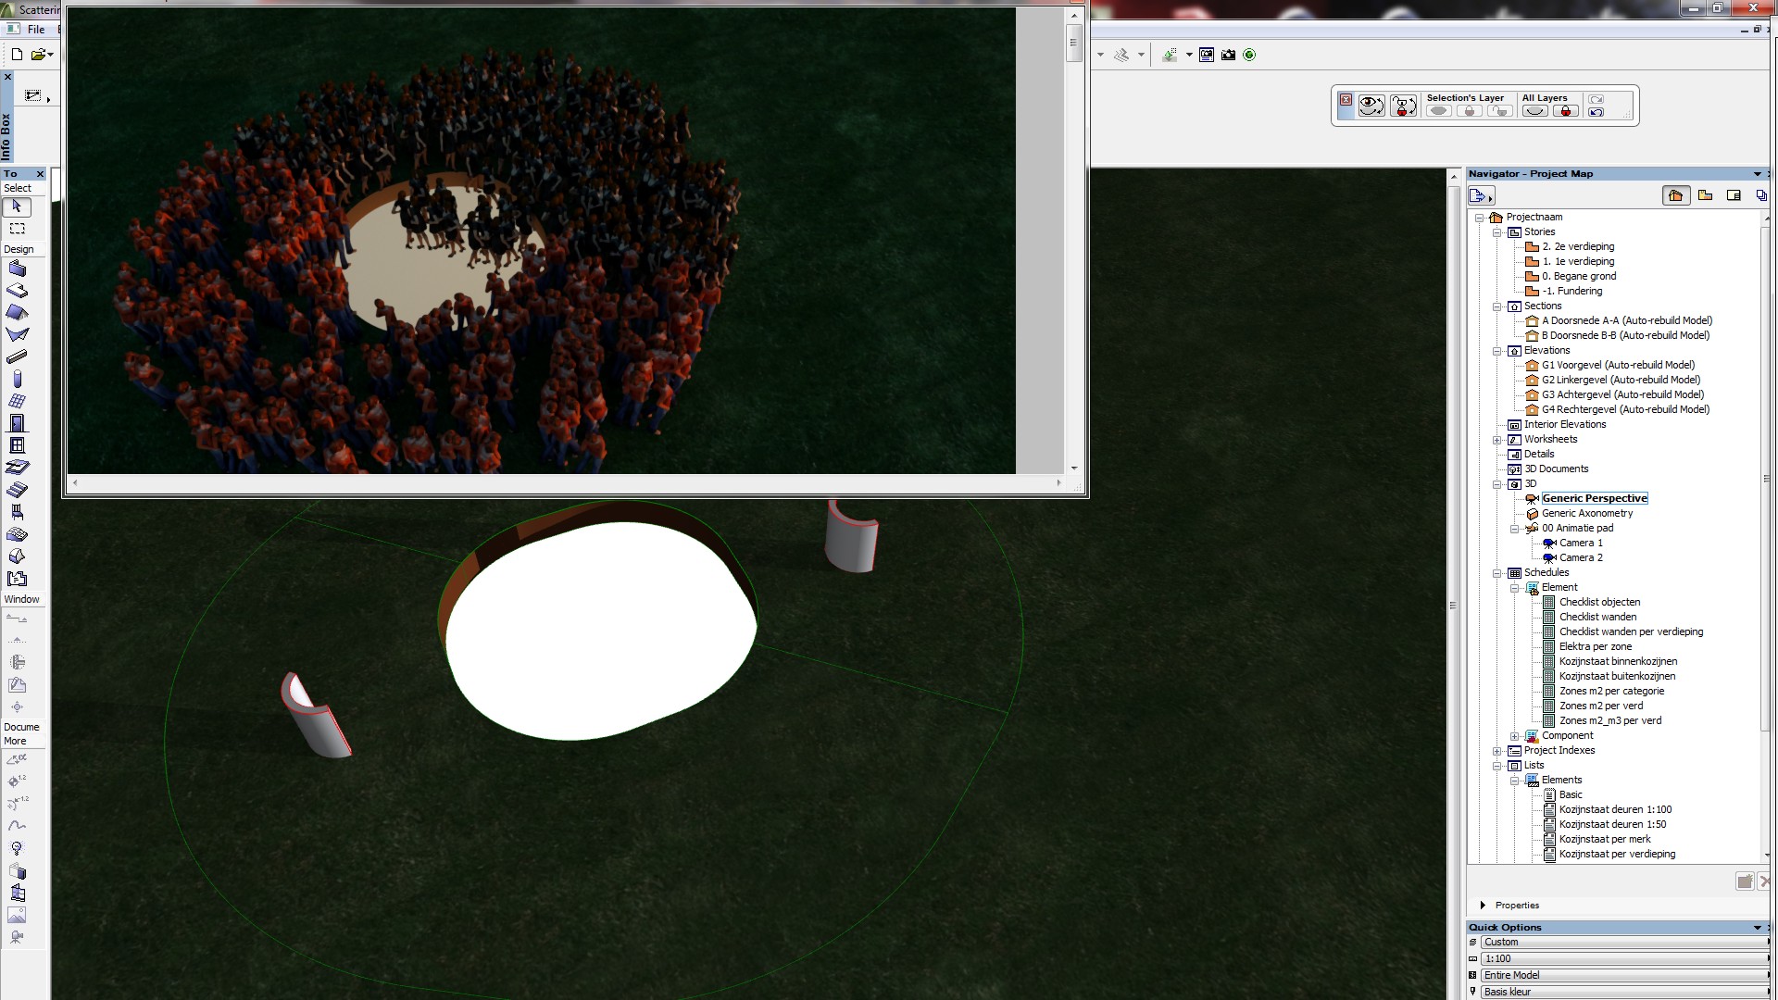Screen dimensions: 1778x1000
Task: Pick the Column tool
Action: [17, 380]
